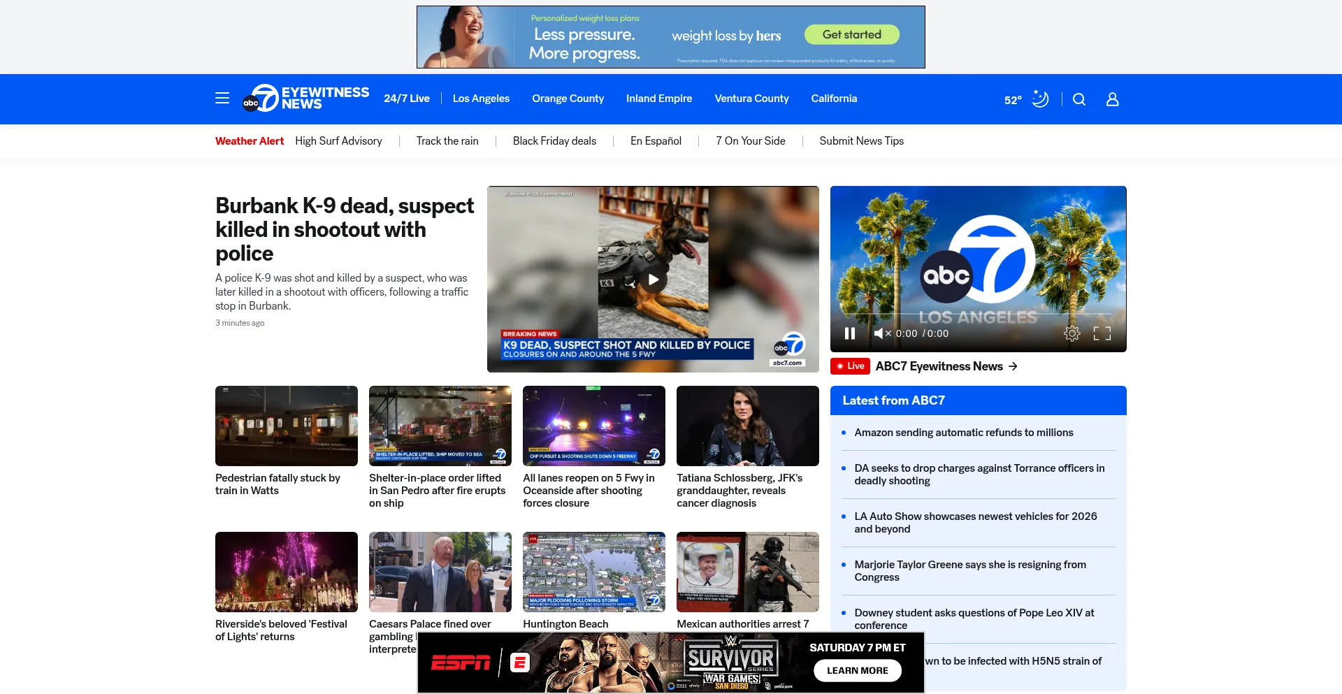This screenshot has width=1342, height=694.
Task: Open the site search magnifier
Action: [x=1079, y=99]
